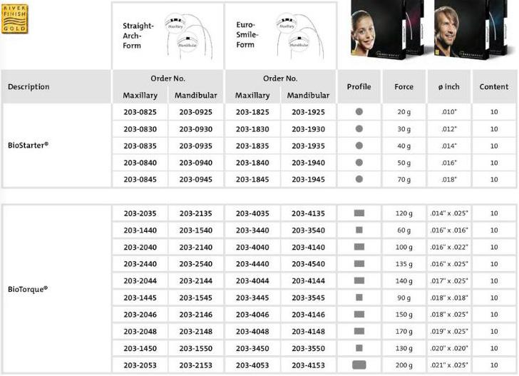
Task: Click the rectangular profile icon in the 170 g row
Action: pyautogui.click(x=359, y=331)
